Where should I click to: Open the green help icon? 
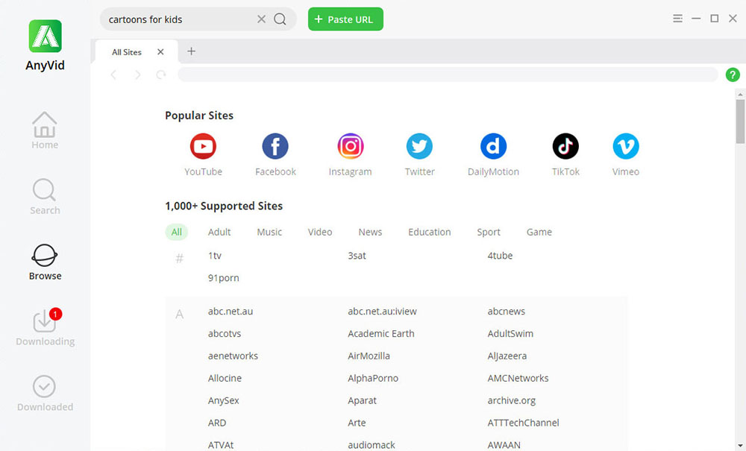tap(733, 75)
